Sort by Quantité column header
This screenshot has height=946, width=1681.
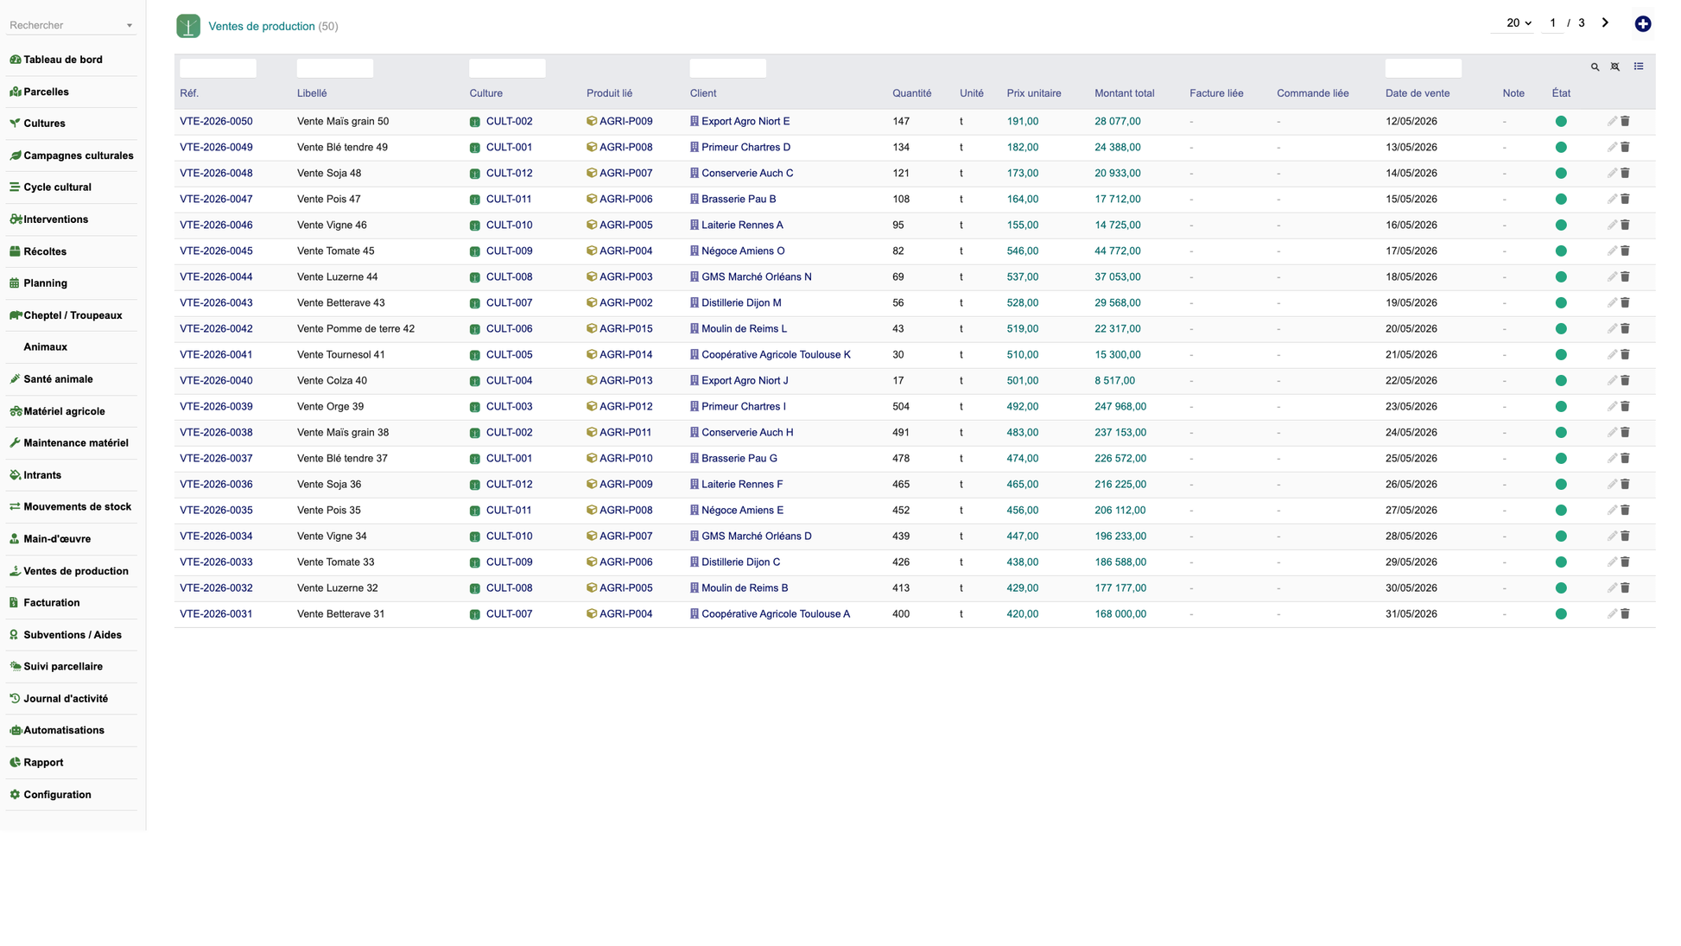pyautogui.click(x=911, y=93)
